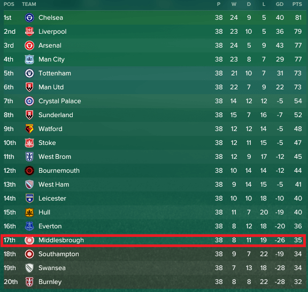Select the Watford badge icon
The width and height of the screenshot is (308, 292).
[29, 129]
